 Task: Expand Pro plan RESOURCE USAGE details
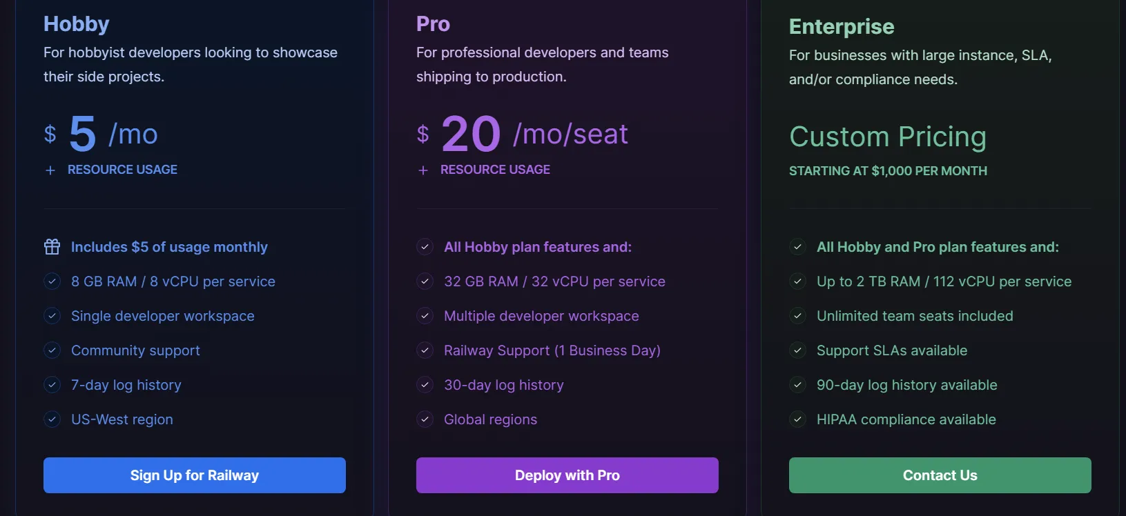[495, 169]
